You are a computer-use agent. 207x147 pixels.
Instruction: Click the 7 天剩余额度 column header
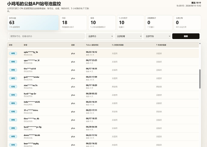161,45
